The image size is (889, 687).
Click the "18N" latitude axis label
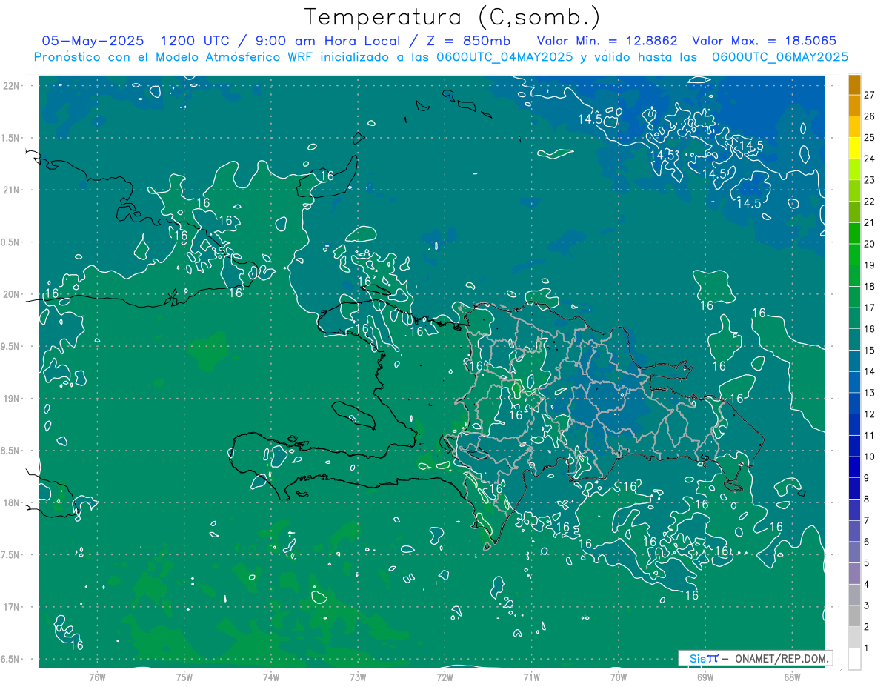pos(10,502)
